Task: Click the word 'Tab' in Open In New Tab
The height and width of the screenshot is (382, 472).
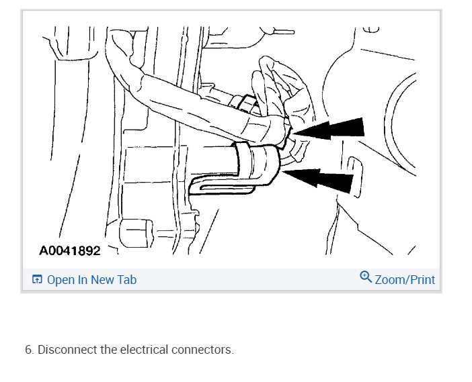Action: point(126,280)
